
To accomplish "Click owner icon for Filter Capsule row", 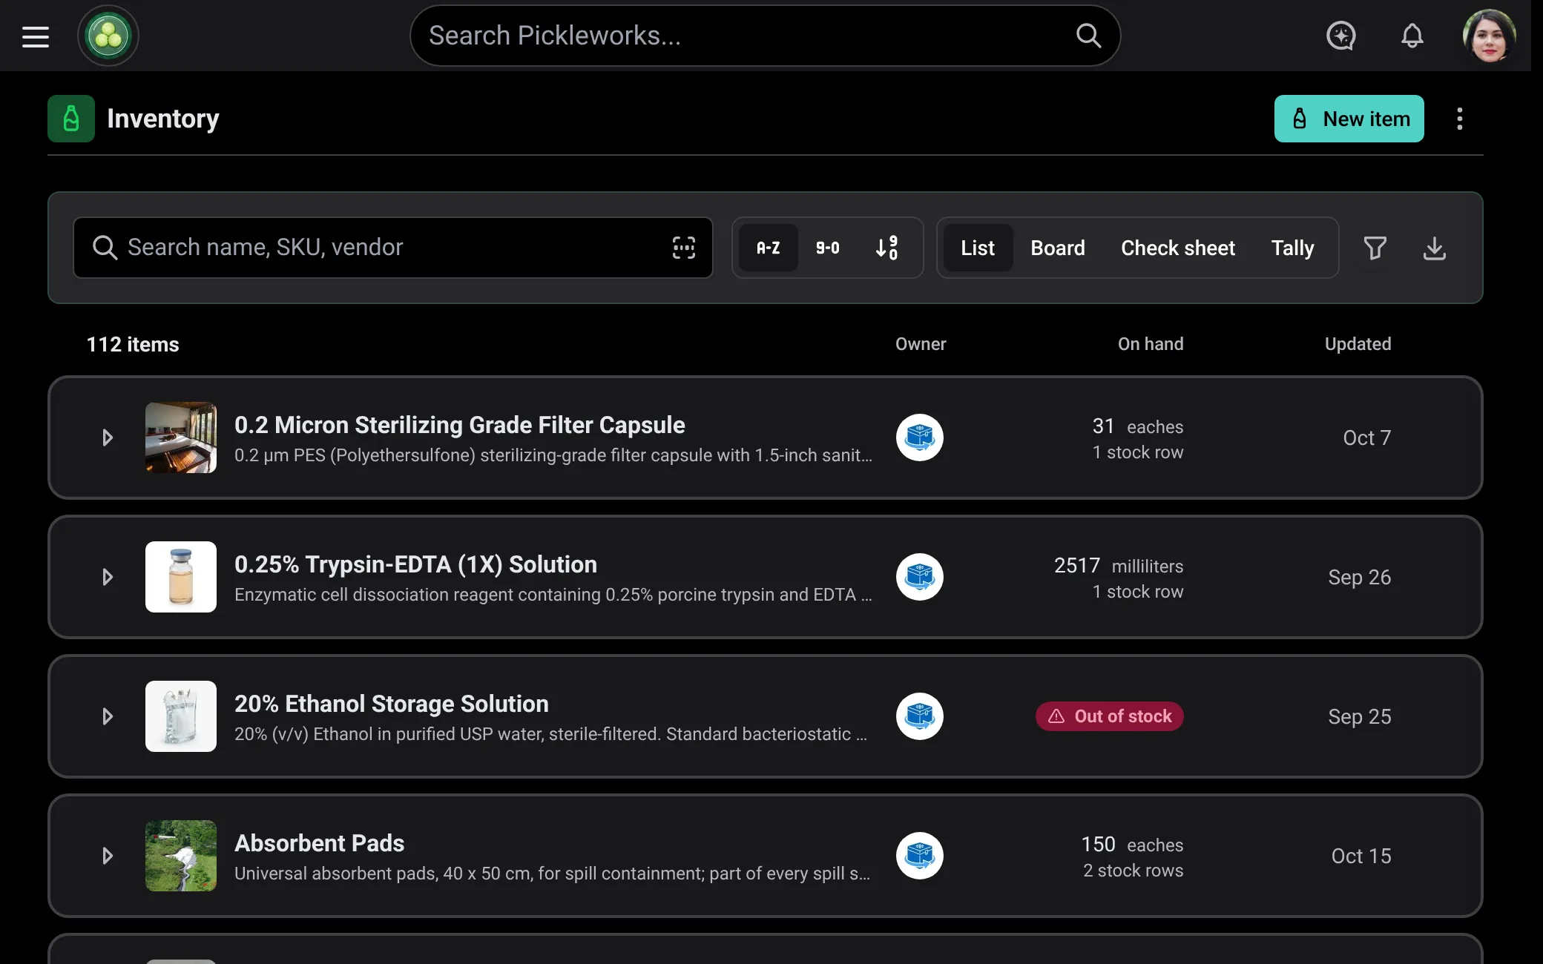I will click(920, 438).
